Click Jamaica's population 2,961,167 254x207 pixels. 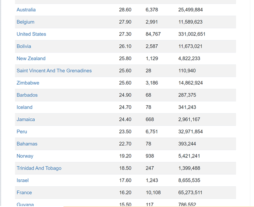point(189,120)
